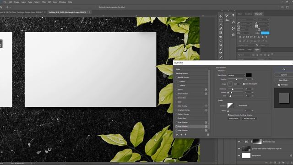This screenshot has width=293, height=165.
Task: Hide the Exposure 1 copy layer
Action: click(239, 142)
